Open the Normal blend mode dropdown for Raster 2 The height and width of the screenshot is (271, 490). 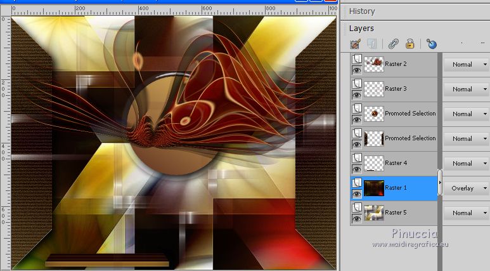click(x=467, y=65)
